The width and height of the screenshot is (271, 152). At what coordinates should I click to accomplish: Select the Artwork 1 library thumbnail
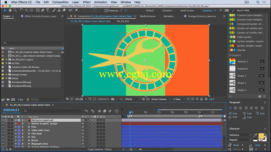click(x=232, y=61)
